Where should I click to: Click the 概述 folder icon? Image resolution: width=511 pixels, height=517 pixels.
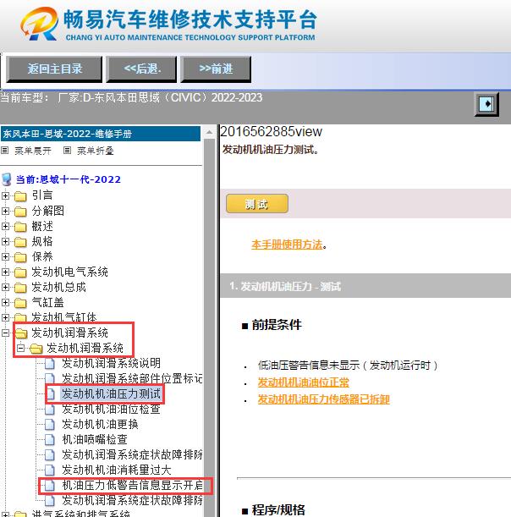[20, 227]
